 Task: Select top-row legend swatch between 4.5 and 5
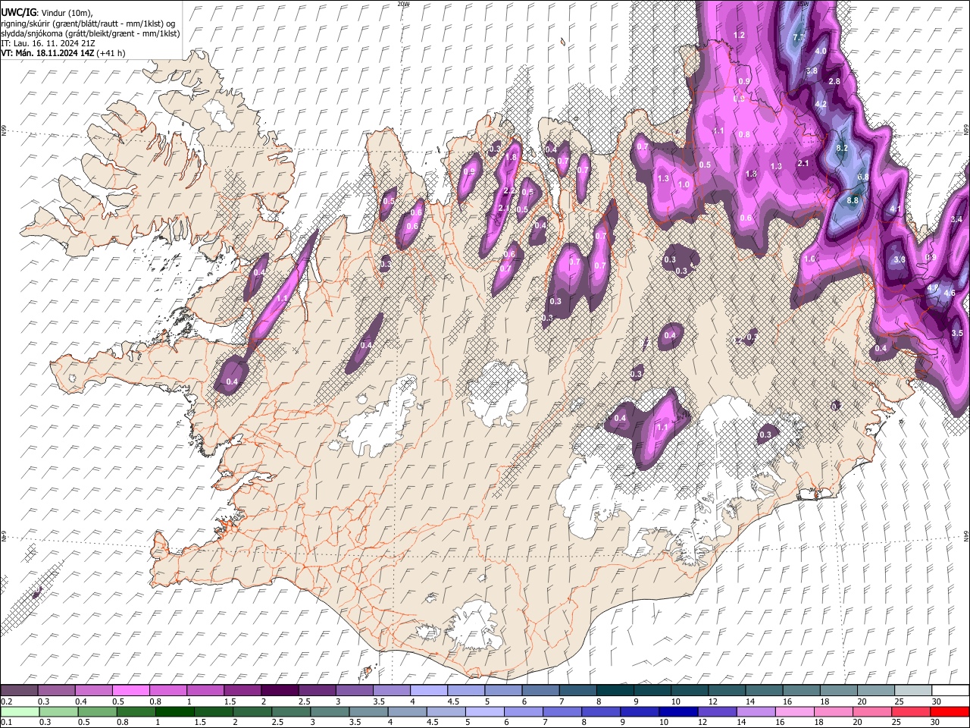coord(466,691)
